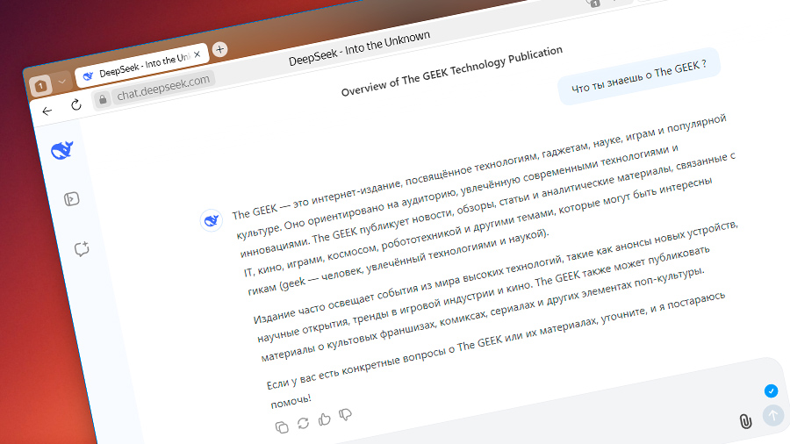Viewport: 790px width, 444px height.
Task: Select the DeepSeek - Into the Unknown tab
Action: [142, 65]
